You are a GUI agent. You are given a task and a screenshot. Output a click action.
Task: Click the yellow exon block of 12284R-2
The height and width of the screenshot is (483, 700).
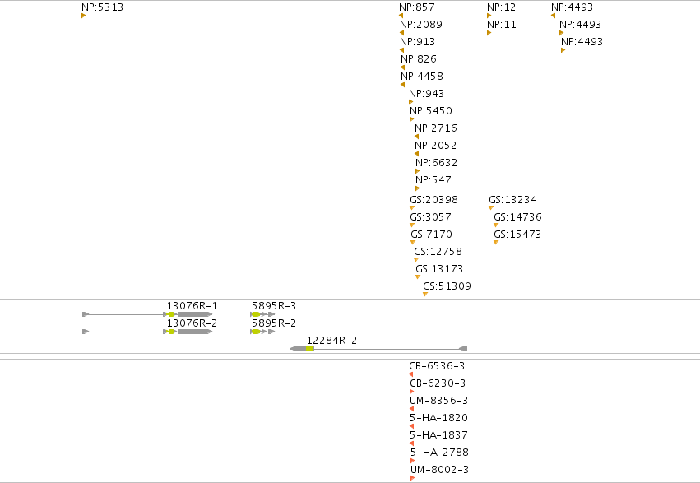coord(310,349)
